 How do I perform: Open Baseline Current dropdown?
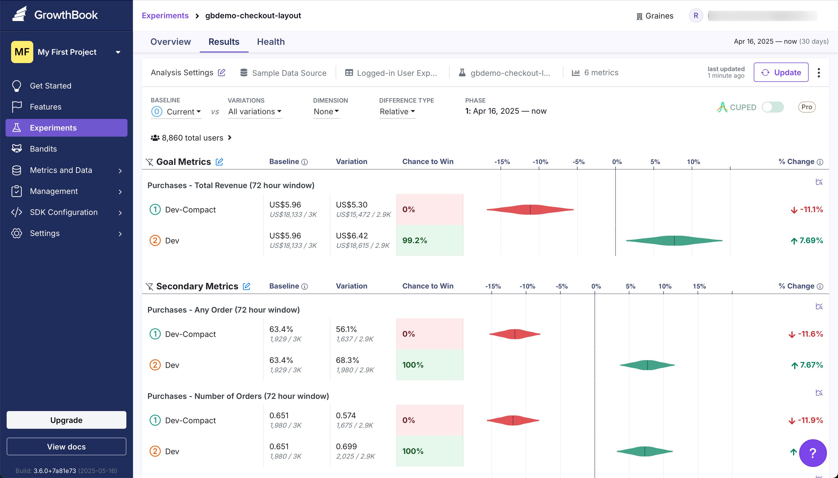pos(176,112)
